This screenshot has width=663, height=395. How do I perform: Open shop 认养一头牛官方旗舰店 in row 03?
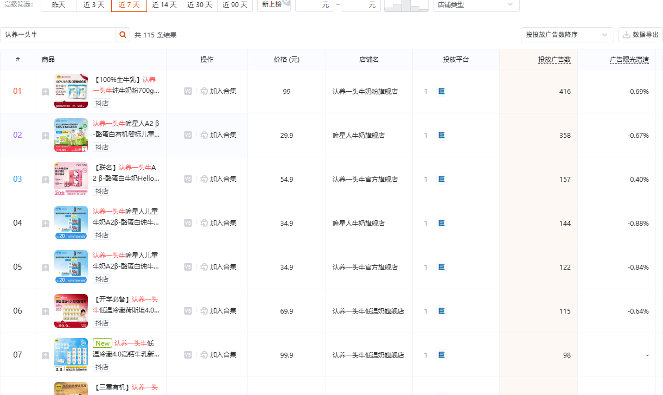365,180
